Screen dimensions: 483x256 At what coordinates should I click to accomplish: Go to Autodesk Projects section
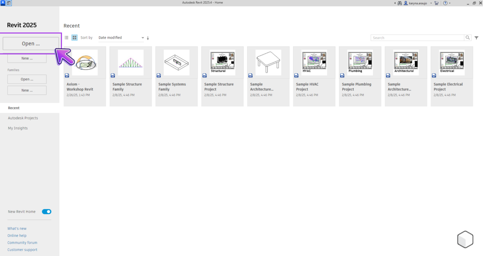tap(23, 118)
